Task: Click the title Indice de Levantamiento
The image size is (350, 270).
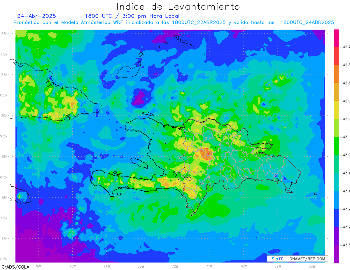Action: (x=178, y=7)
